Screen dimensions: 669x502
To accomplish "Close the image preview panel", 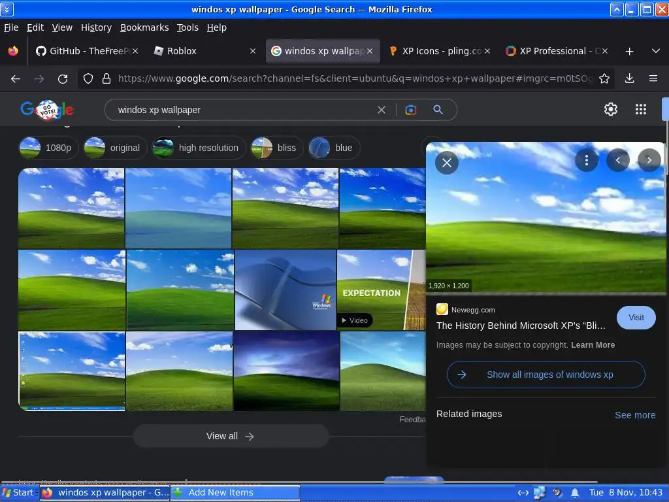I will point(447,163).
